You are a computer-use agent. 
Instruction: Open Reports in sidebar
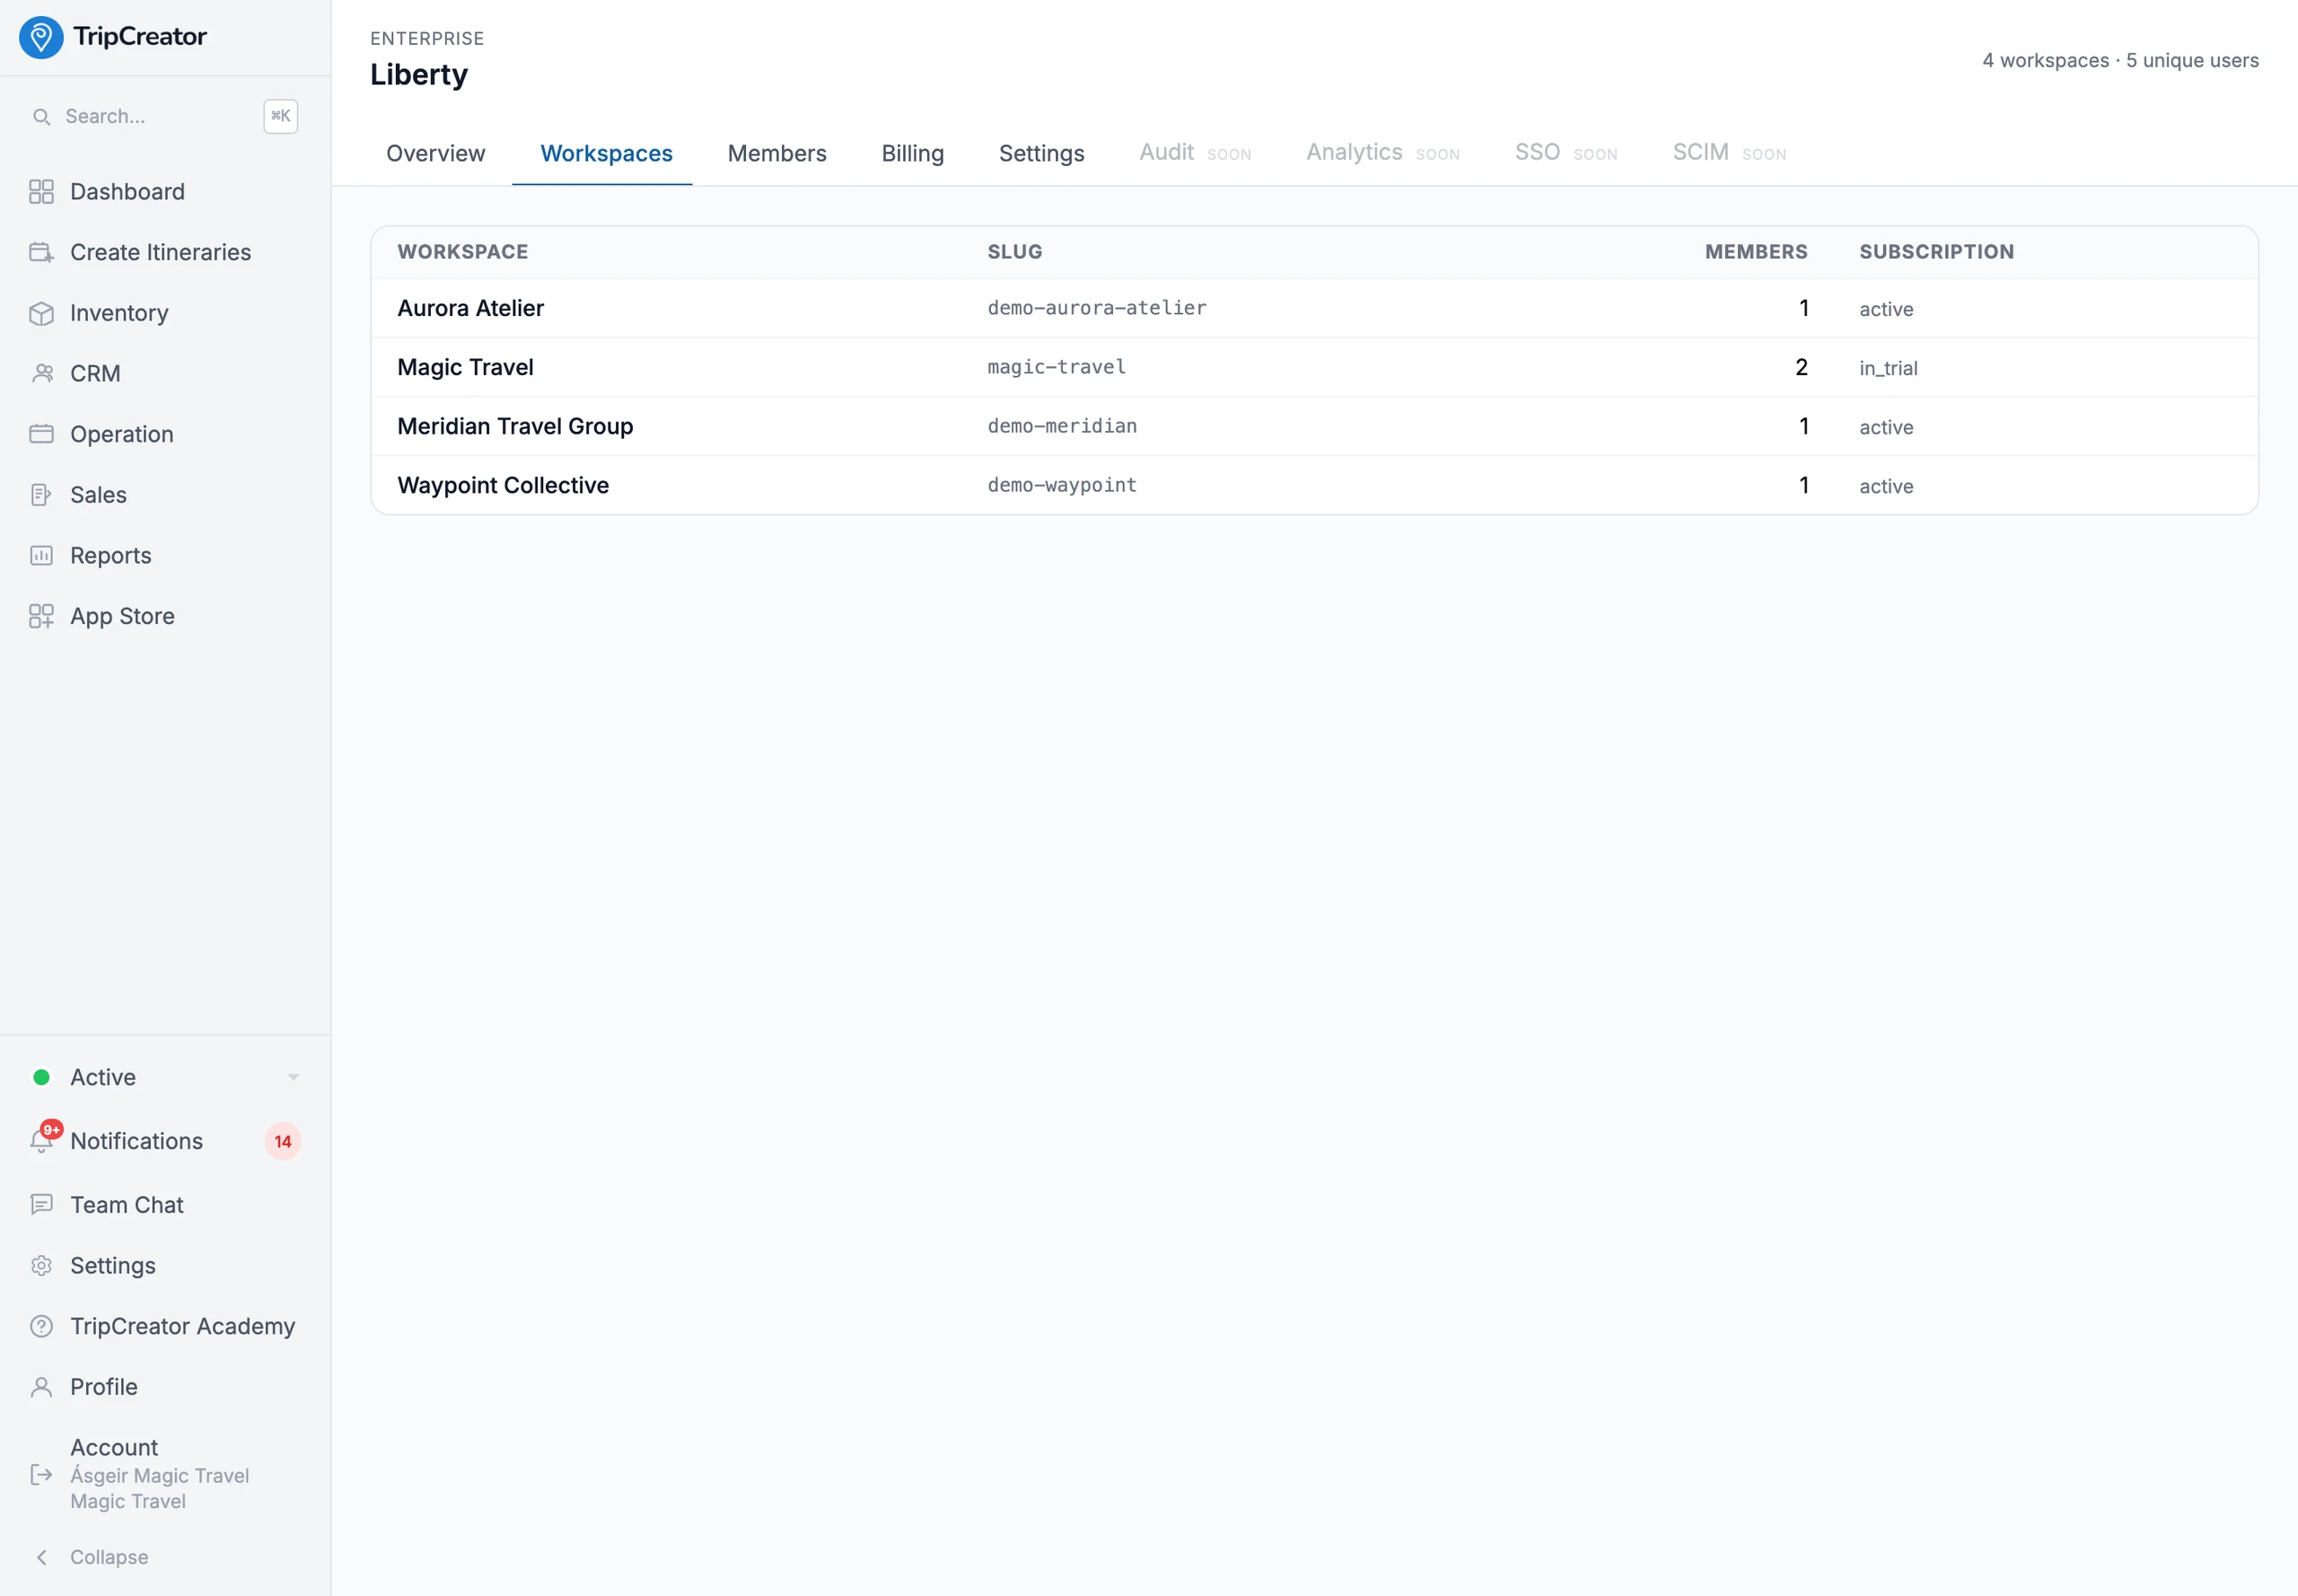point(111,556)
